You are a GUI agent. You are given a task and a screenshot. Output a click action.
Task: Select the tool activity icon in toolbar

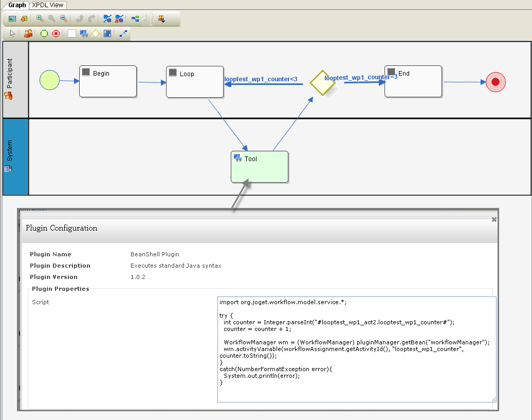click(x=83, y=33)
